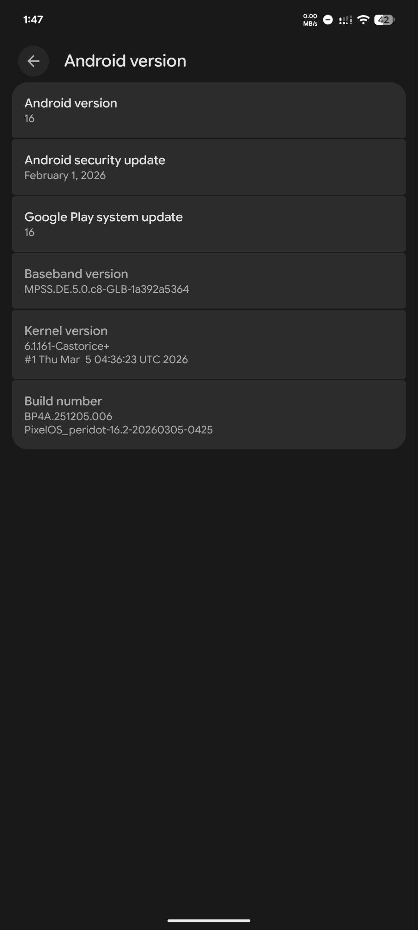This screenshot has height=930, width=418.
Task: Tap the Android version page title
Action: coord(125,61)
